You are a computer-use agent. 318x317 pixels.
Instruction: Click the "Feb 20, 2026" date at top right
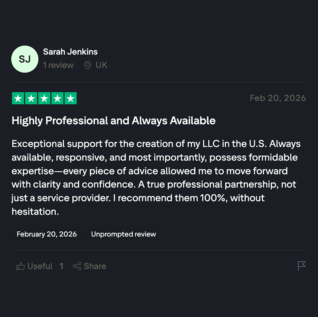click(278, 98)
